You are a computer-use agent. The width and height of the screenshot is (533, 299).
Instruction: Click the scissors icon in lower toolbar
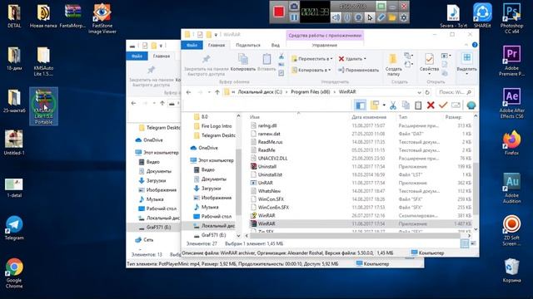[x=393, y=105]
